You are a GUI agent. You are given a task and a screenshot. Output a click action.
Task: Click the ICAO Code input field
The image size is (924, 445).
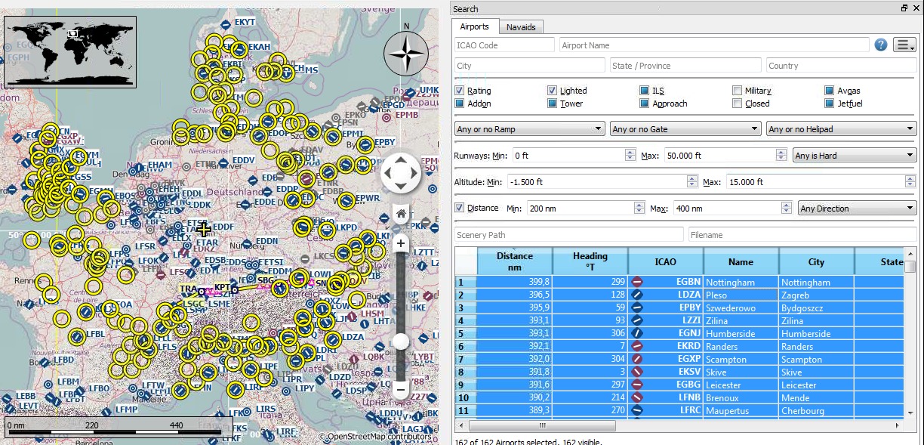pyautogui.click(x=504, y=45)
